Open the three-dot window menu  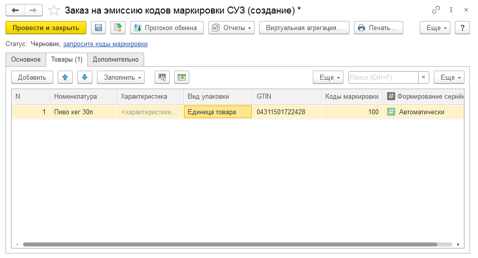(x=451, y=10)
